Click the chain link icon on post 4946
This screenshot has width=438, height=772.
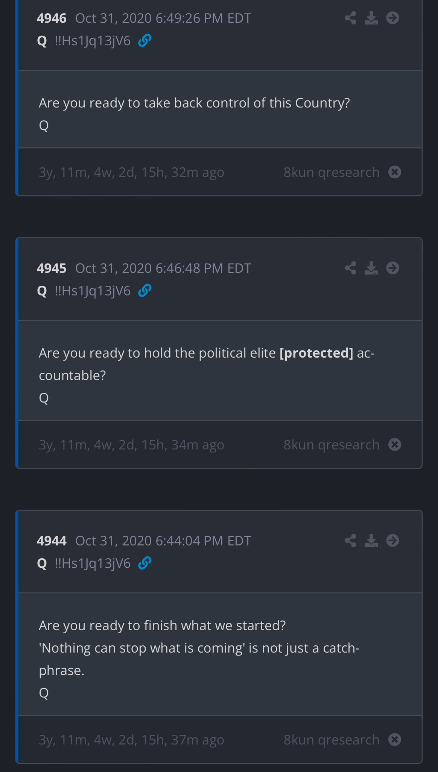pos(144,41)
